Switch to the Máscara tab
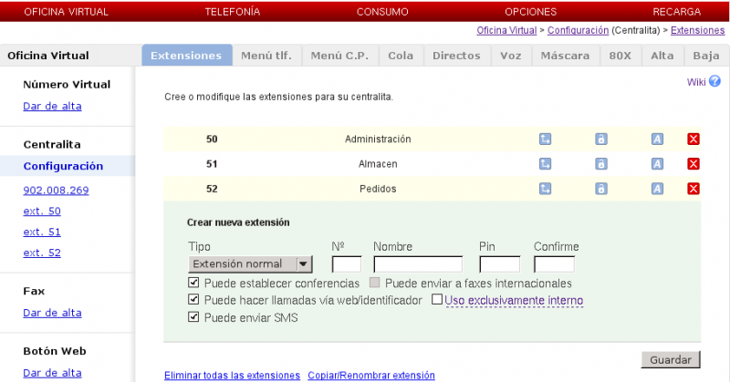The image size is (730, 382). 565,56
